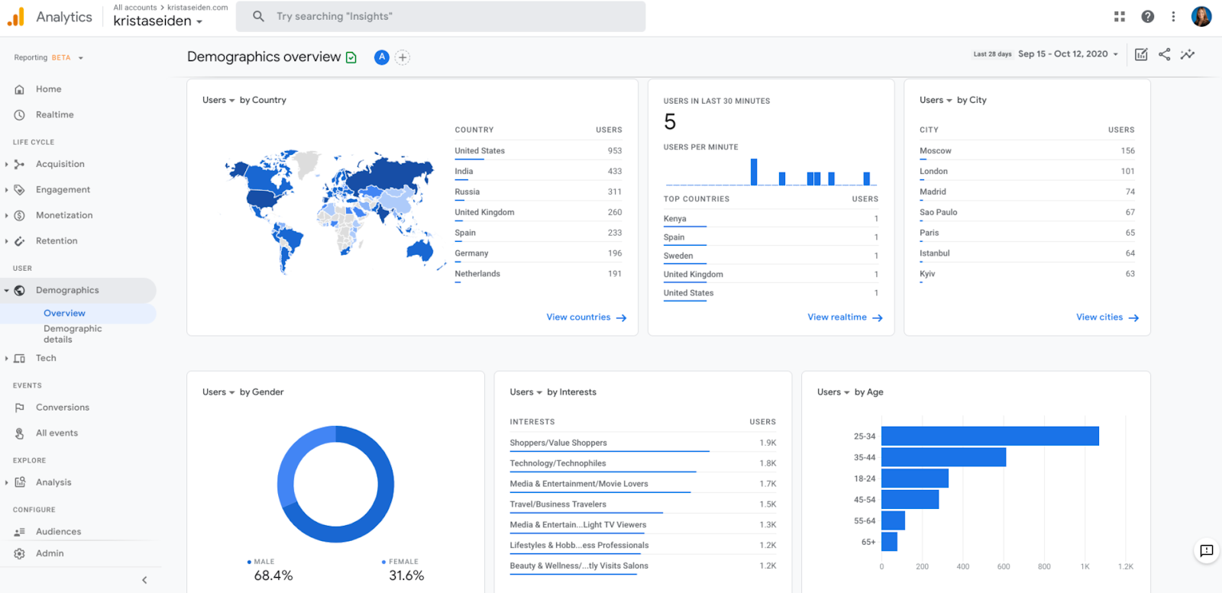The image size is (1222, 593).
Task: Click the Tech devices icon
Action: (x=20, y=359)
